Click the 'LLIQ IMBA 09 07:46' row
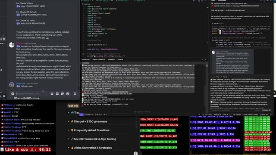This screenshot has height=155, width=276. [215, 146]
